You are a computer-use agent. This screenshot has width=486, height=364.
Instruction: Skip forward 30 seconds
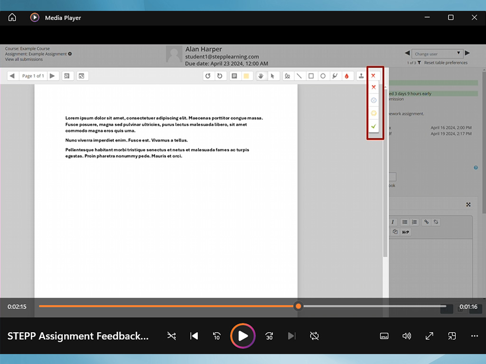(x=269, y=336)
